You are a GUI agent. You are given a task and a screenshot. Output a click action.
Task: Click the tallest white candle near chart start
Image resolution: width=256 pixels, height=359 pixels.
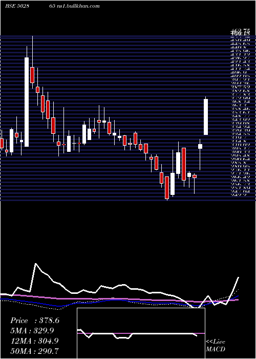tap(27, 102)
